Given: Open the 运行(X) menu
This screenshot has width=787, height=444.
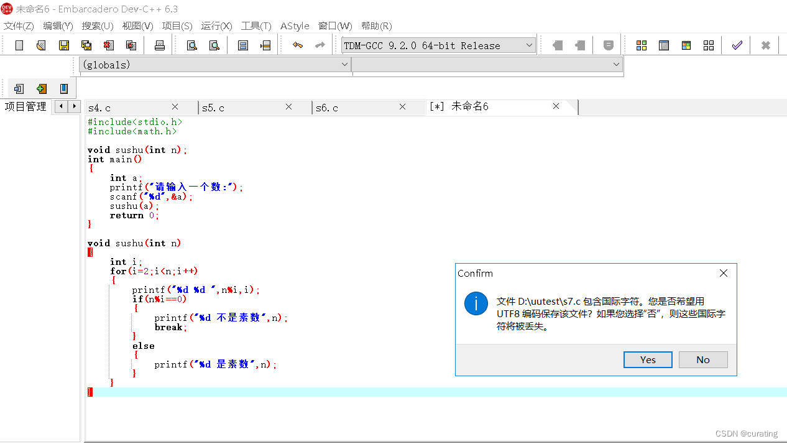Looking at the screenshot, I should [x=216, y=26].
